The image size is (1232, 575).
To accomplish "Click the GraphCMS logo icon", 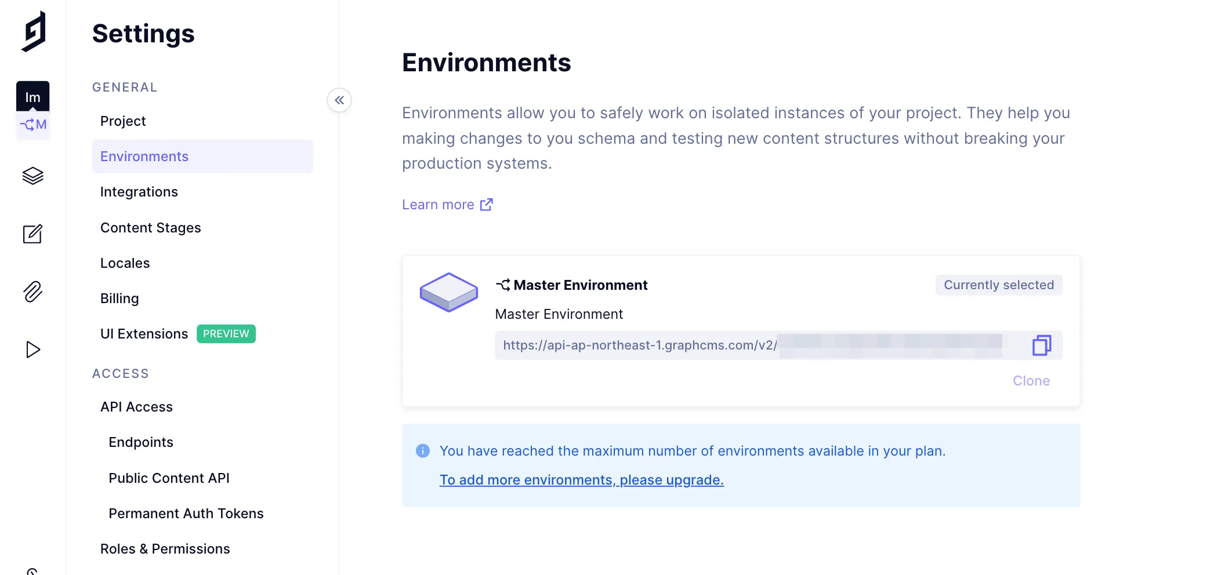I will pyautogui.click(x=34, y=31).
